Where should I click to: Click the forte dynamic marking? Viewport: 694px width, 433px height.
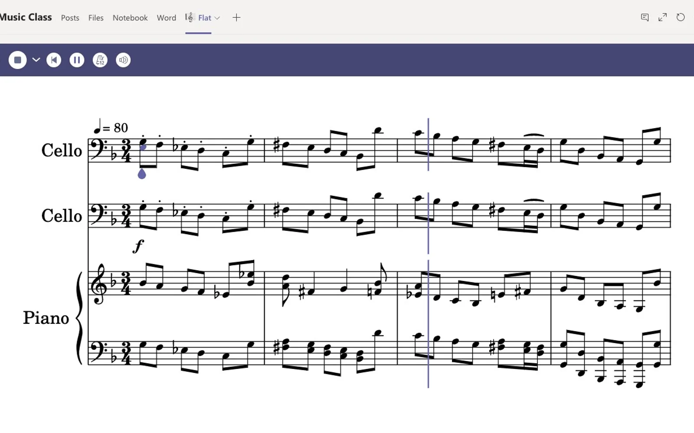(138, 246)
